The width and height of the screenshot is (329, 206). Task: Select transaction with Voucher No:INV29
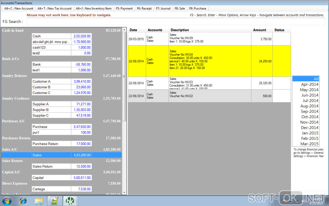(209, 39)
